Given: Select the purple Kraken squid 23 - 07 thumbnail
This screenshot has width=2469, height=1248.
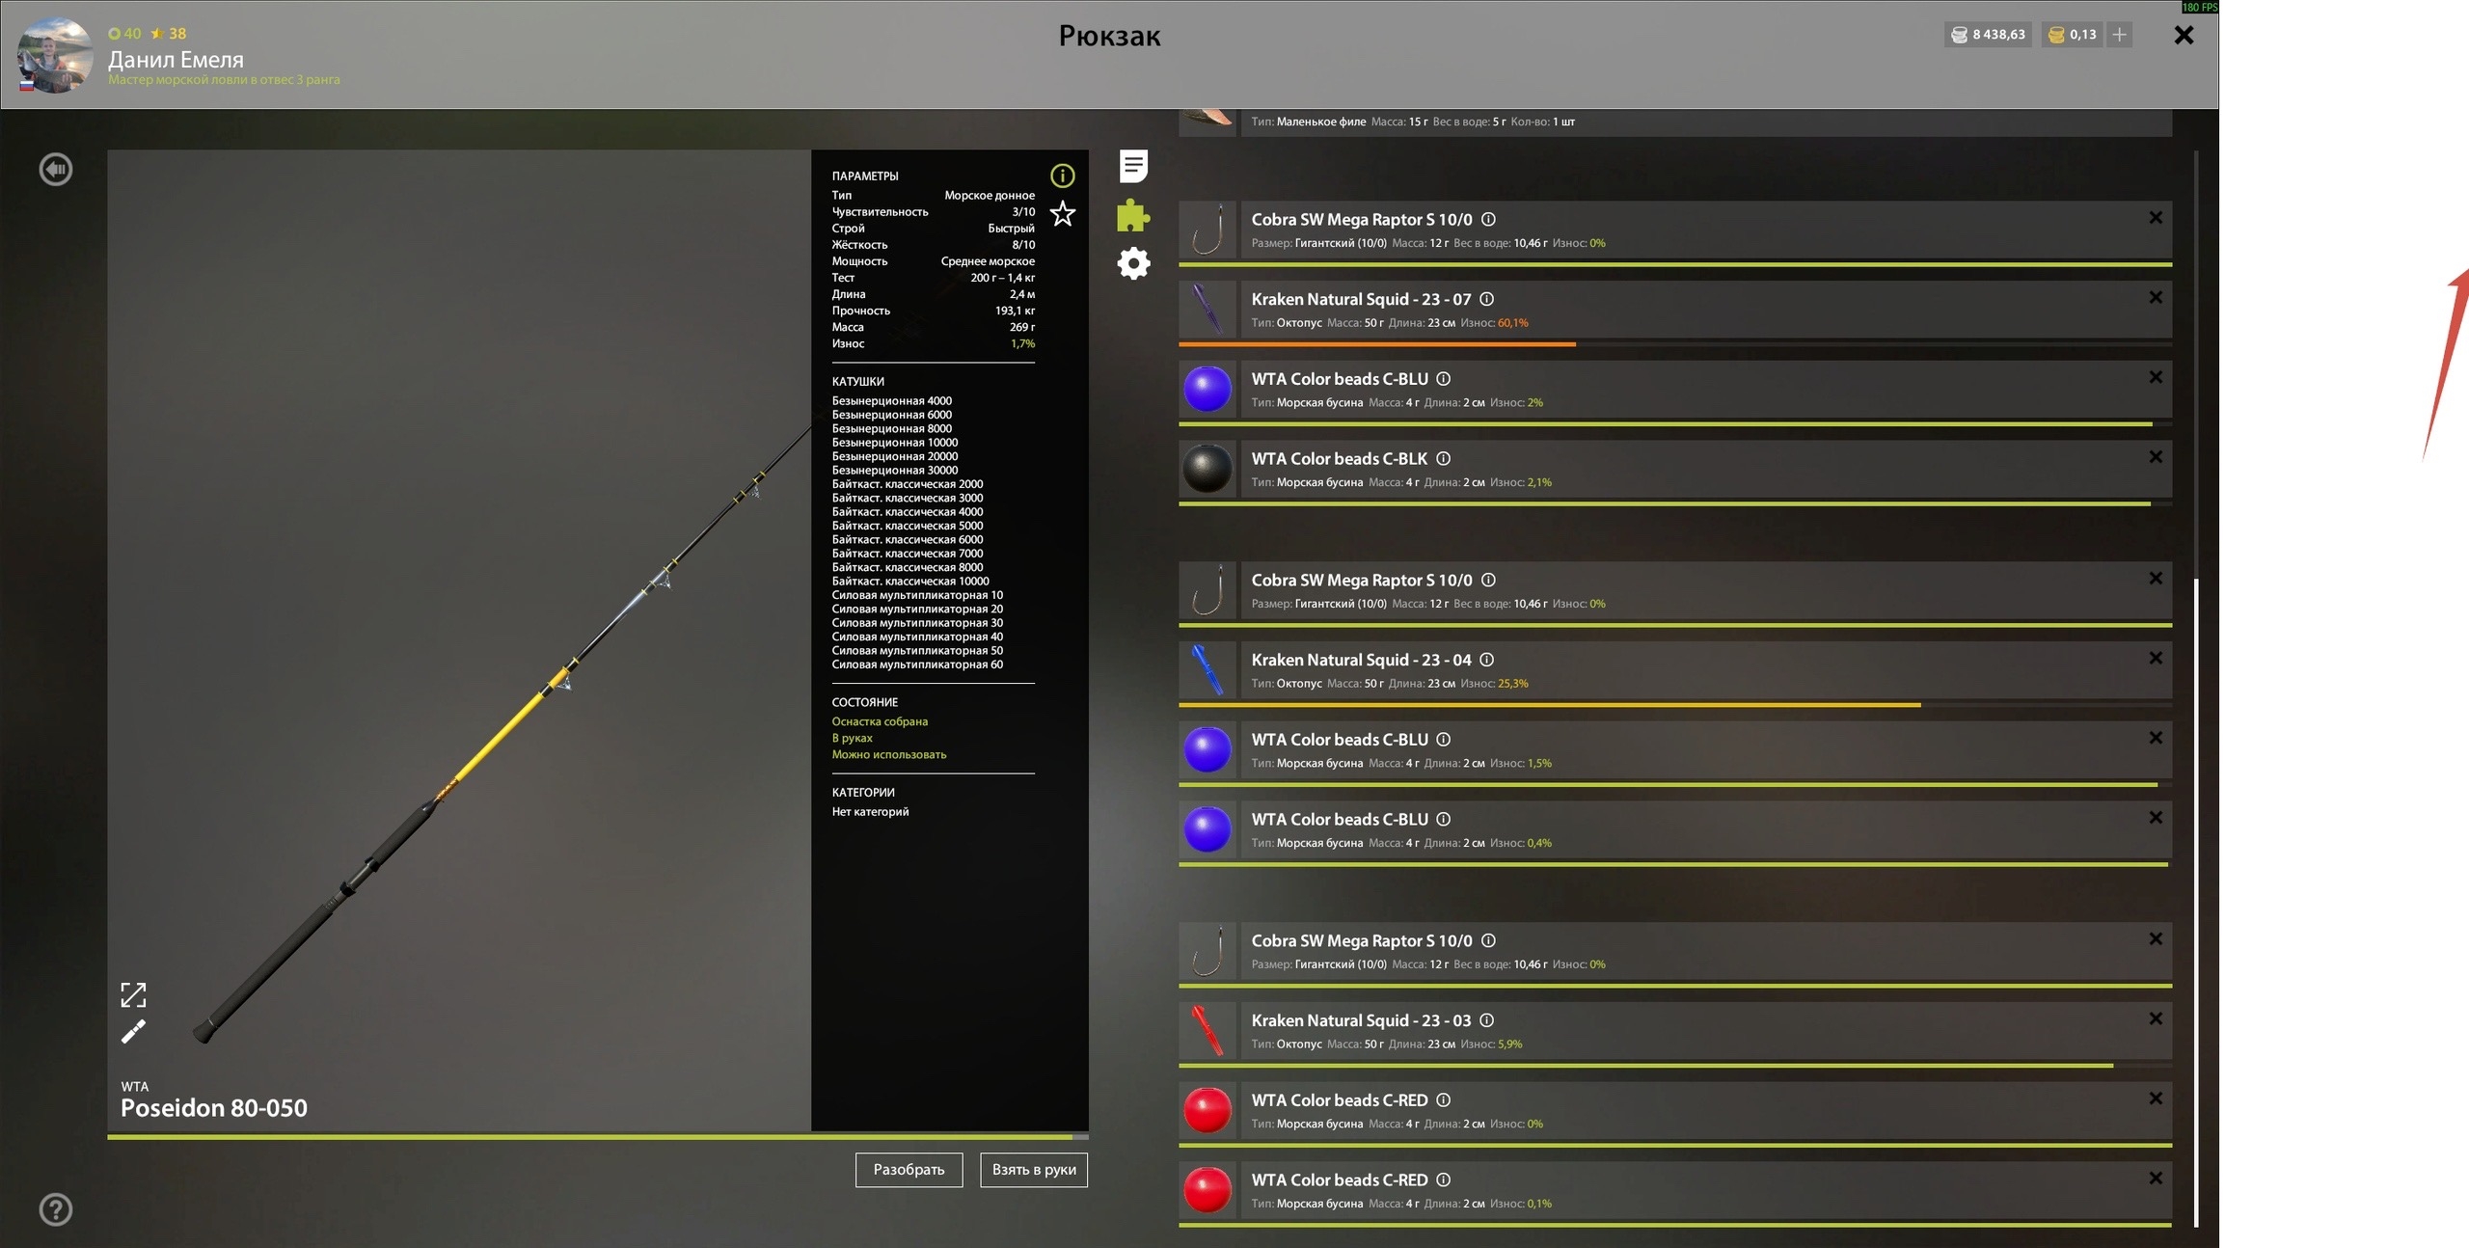Looking at the screenshot, I should (x=1207, y=309).
